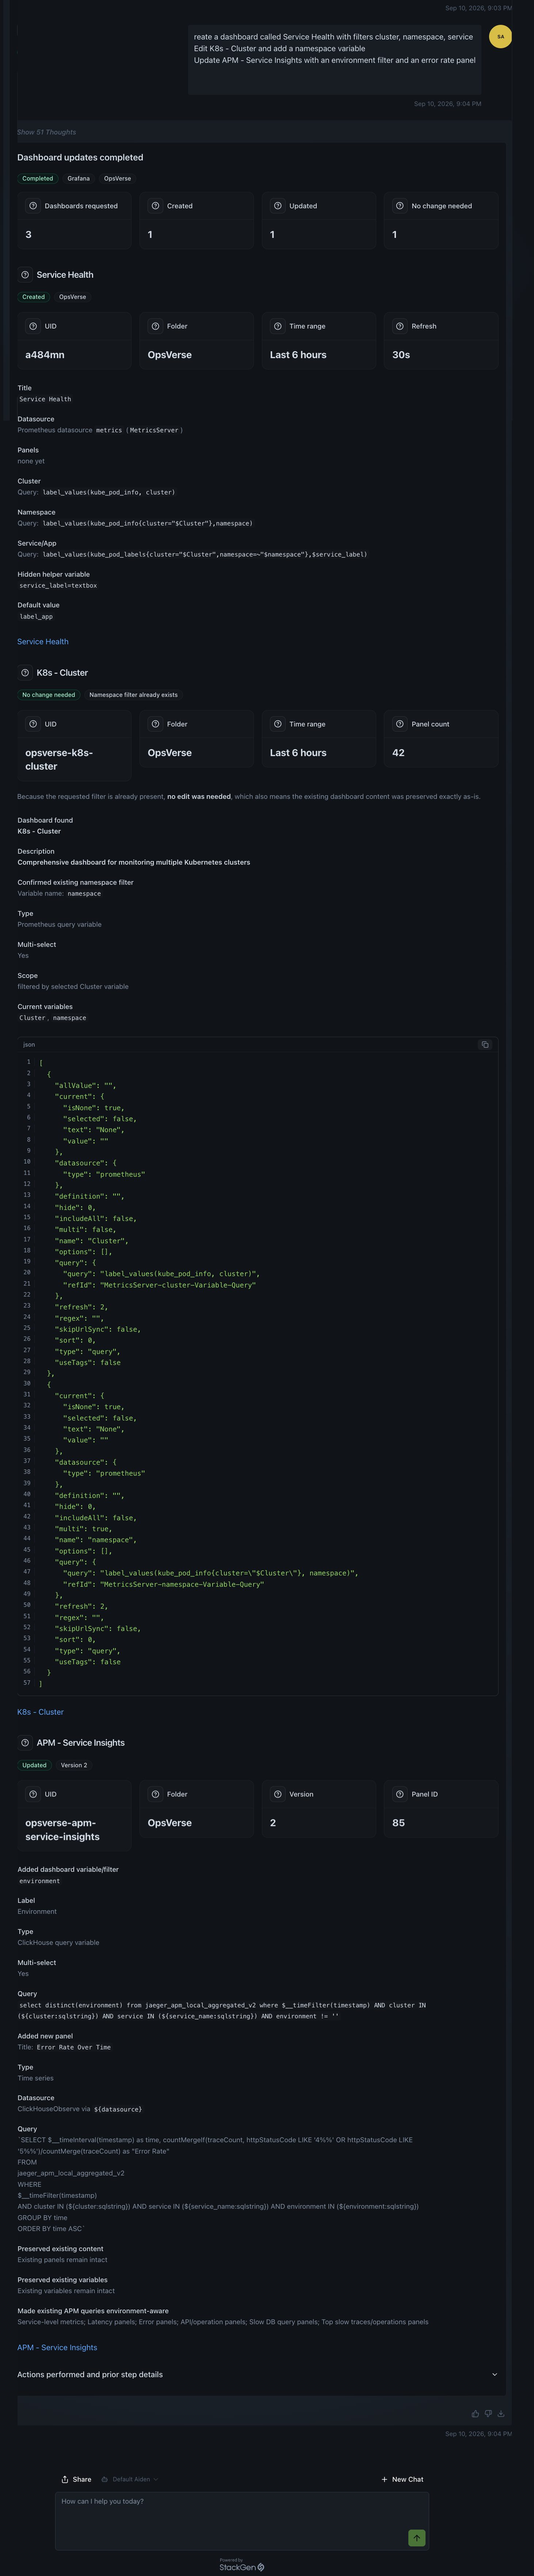Click help icon on Refresh card
Screen dimensions: 534x2576
click(400, 326)
